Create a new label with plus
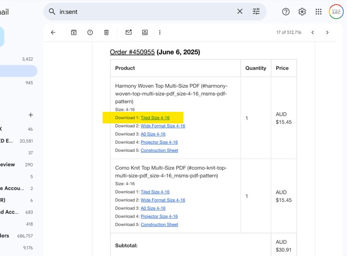Viewport: 347px width, 256px height. [31, 115]
